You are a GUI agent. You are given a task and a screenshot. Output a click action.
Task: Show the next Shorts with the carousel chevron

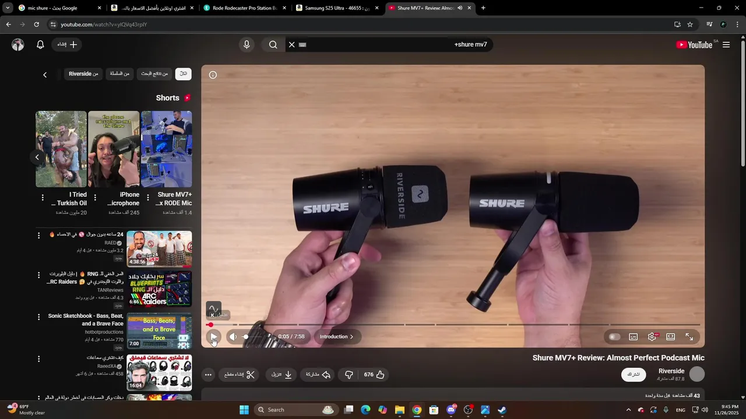point(37,157)
